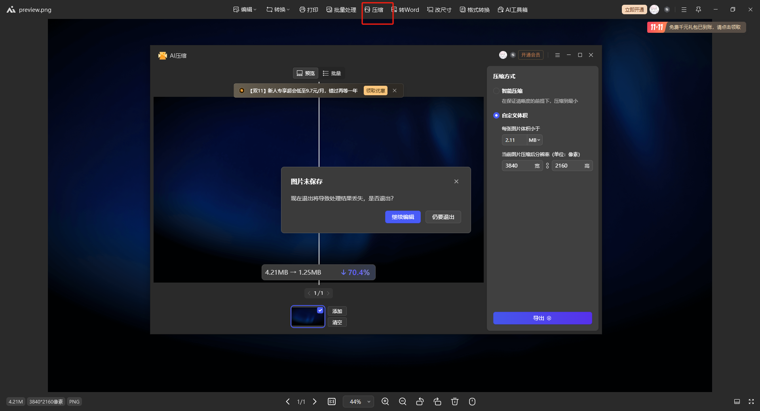Rotate image counterclockwise with bottom toolbar icon
This screenshot has width=760, height=411.
[x=420, y=402]
